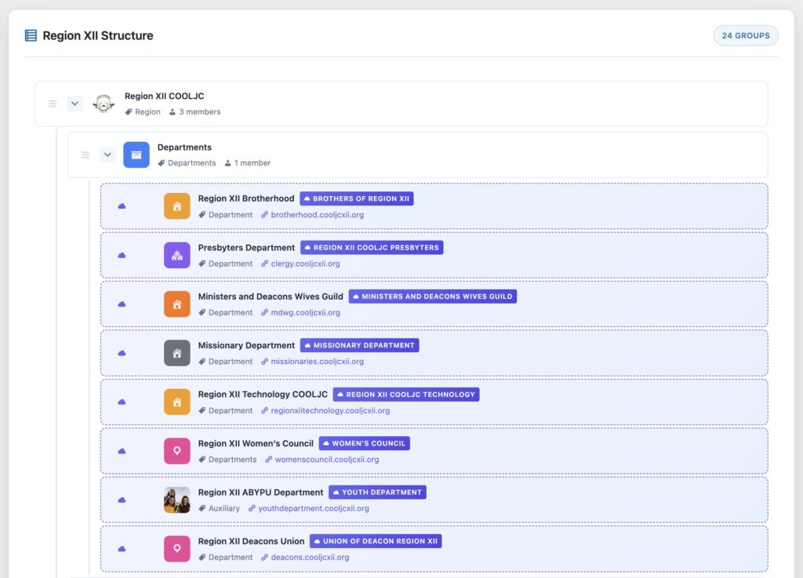
Task: Collapse the Region XII COOLJC group
Action: [x=74, y=104]
